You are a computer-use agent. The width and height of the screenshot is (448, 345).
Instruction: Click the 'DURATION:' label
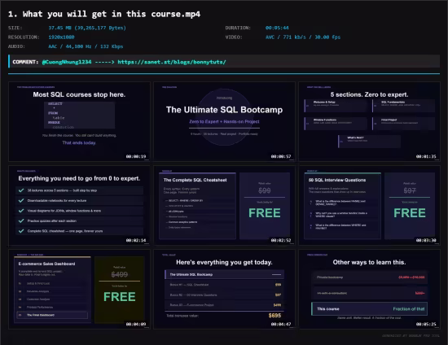(238, 28)
